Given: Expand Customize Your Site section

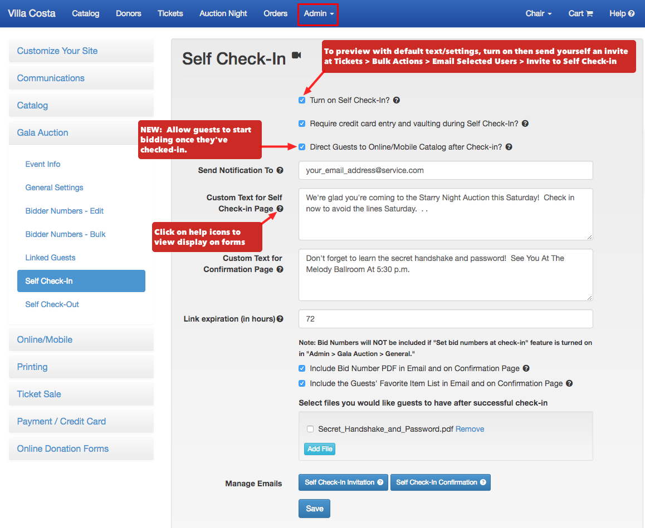Looking at the screenshot, I should click(81, 51).
